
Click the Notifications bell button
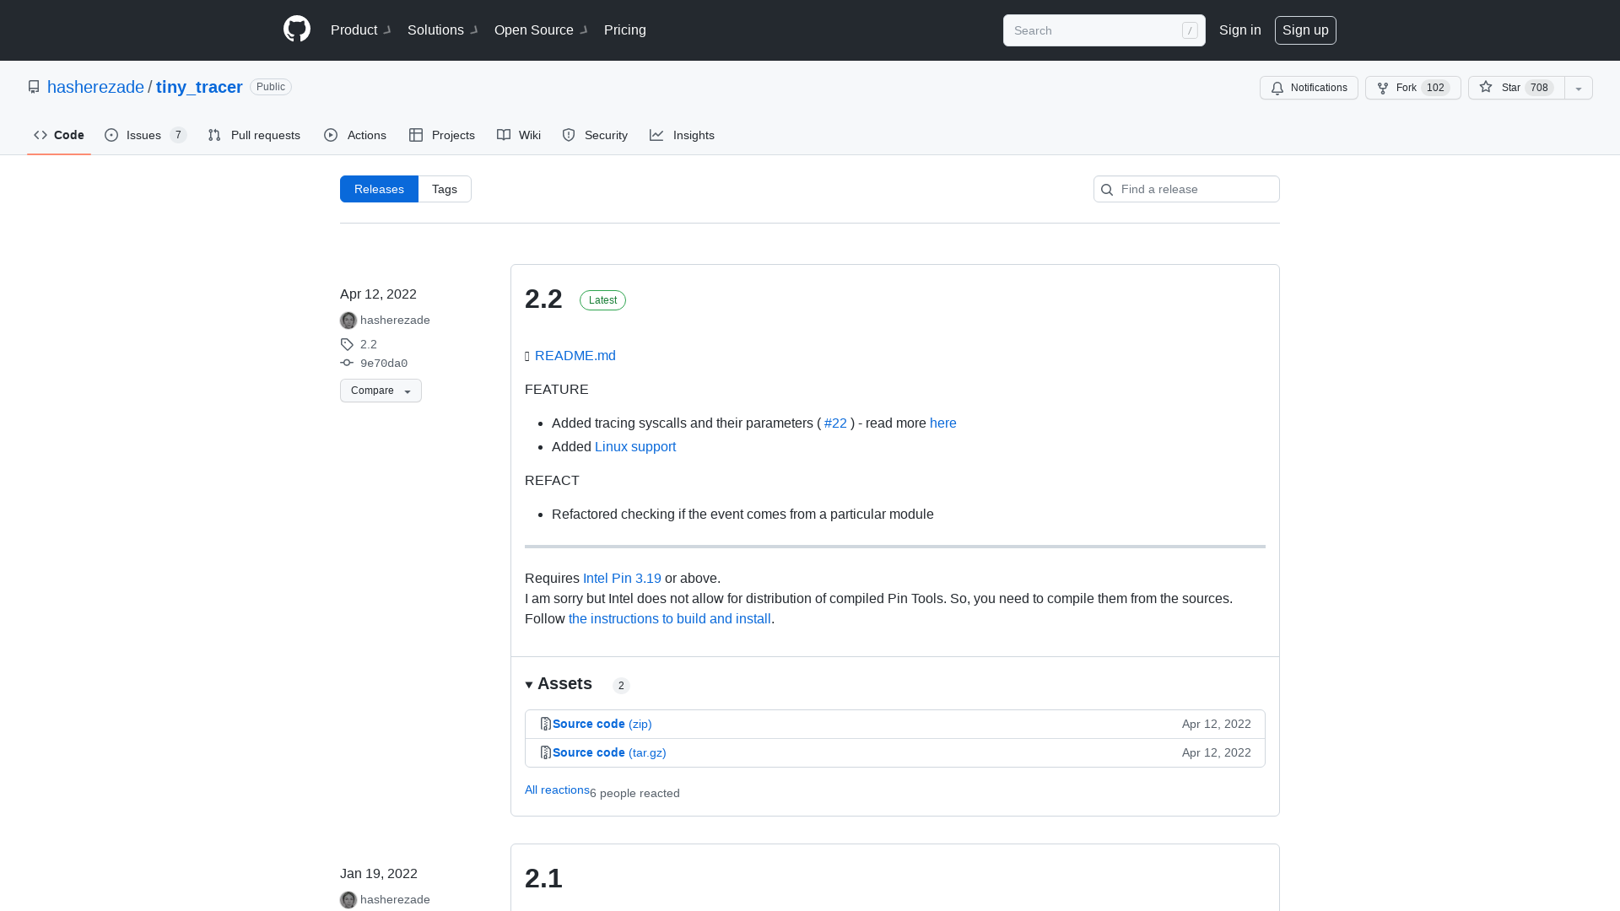click(1309, 88)
